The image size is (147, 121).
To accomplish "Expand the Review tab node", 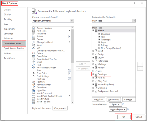I will point(93,68).
